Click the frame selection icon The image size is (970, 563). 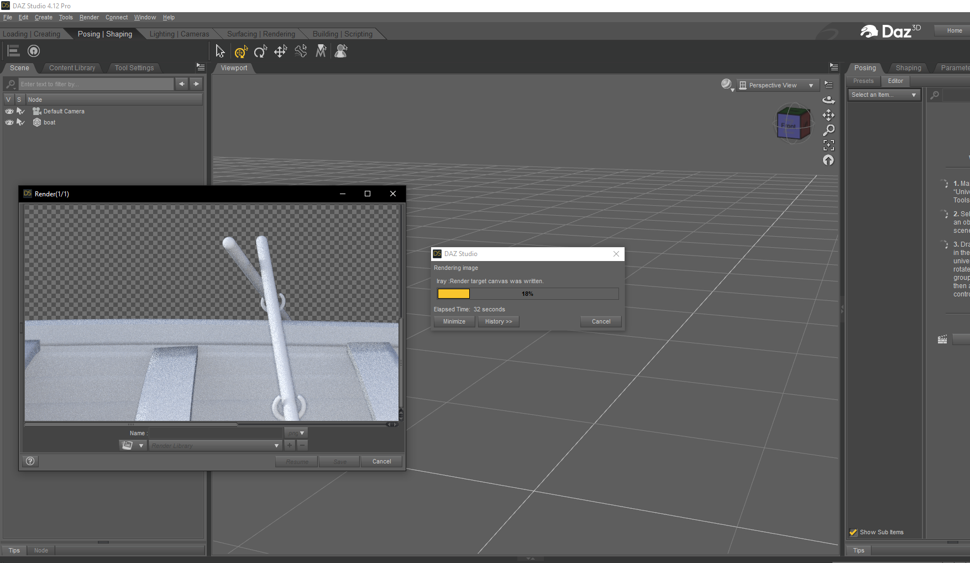829,145
